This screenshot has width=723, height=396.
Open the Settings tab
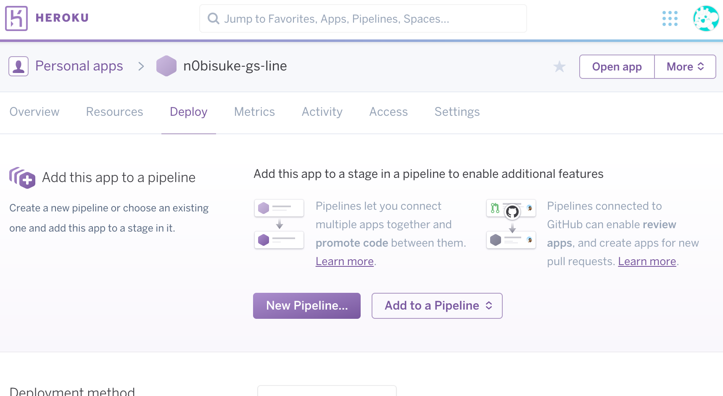click(457, 112)
